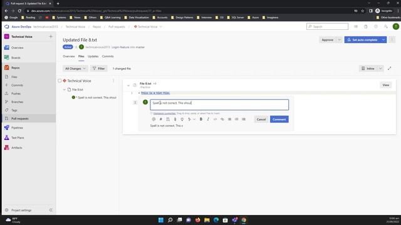Select the 'Spell is not correct' comment in tree
Viewport: 401px width, 225px height.
(x=94, y=97)
